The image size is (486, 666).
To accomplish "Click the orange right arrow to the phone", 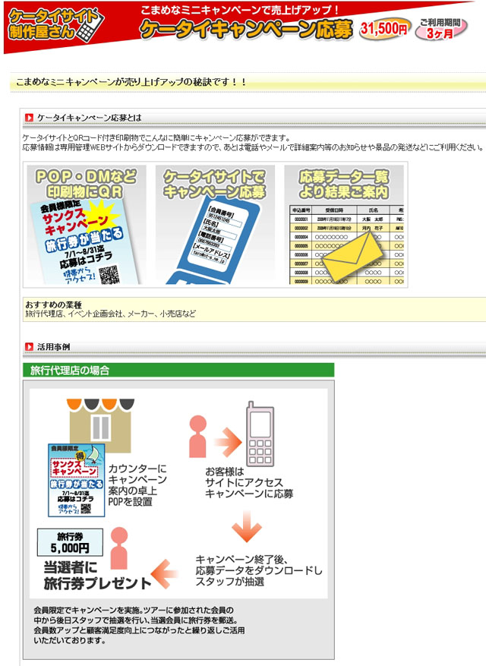I will click(226, 440).
